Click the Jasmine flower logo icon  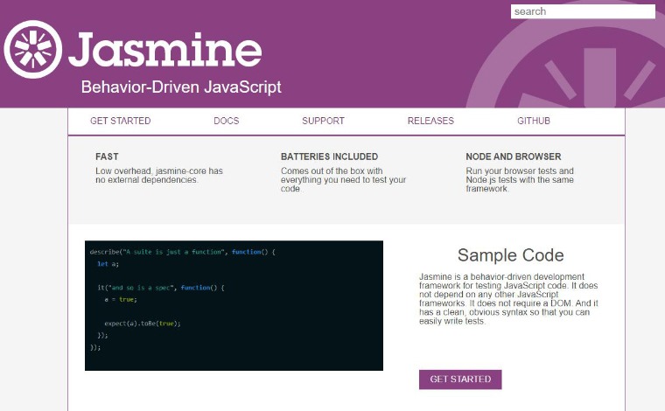click(x=32, y=49)
